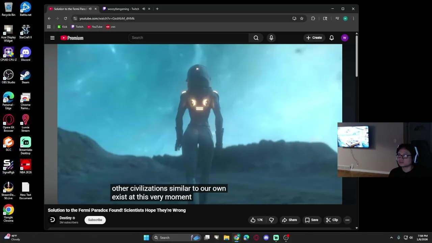Select the Solution to the Fermi Paradox tab

(x=70, y=9)
